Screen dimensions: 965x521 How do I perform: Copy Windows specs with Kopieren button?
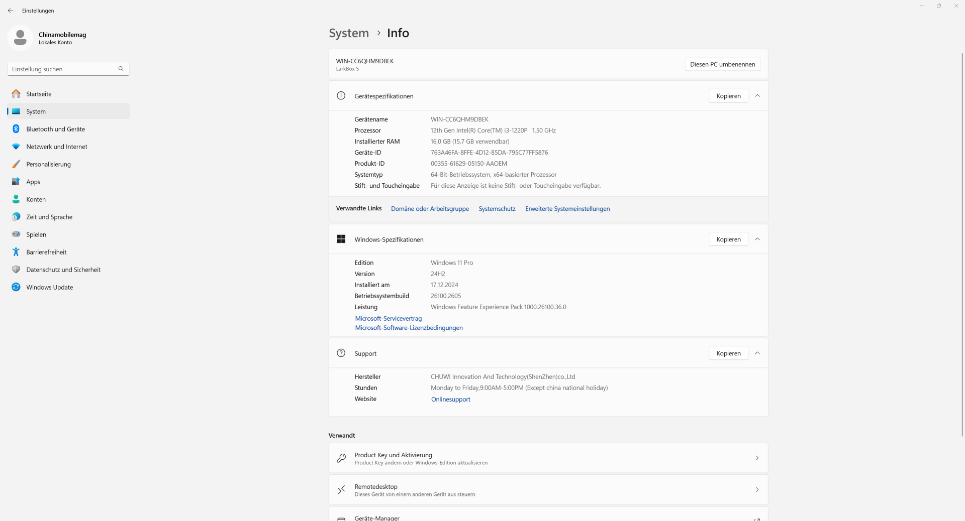click(x=729, y=239)
